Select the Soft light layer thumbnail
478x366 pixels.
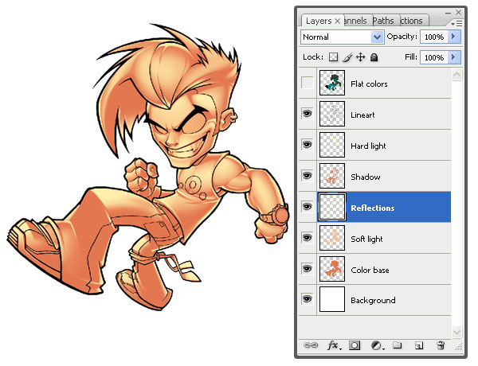tap(332, 238)
